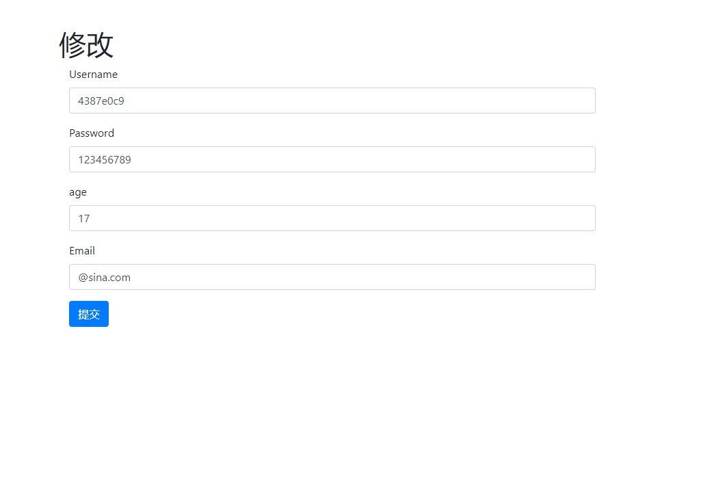Select the age input field
716x491 pixels.
(x=332, y=218)
